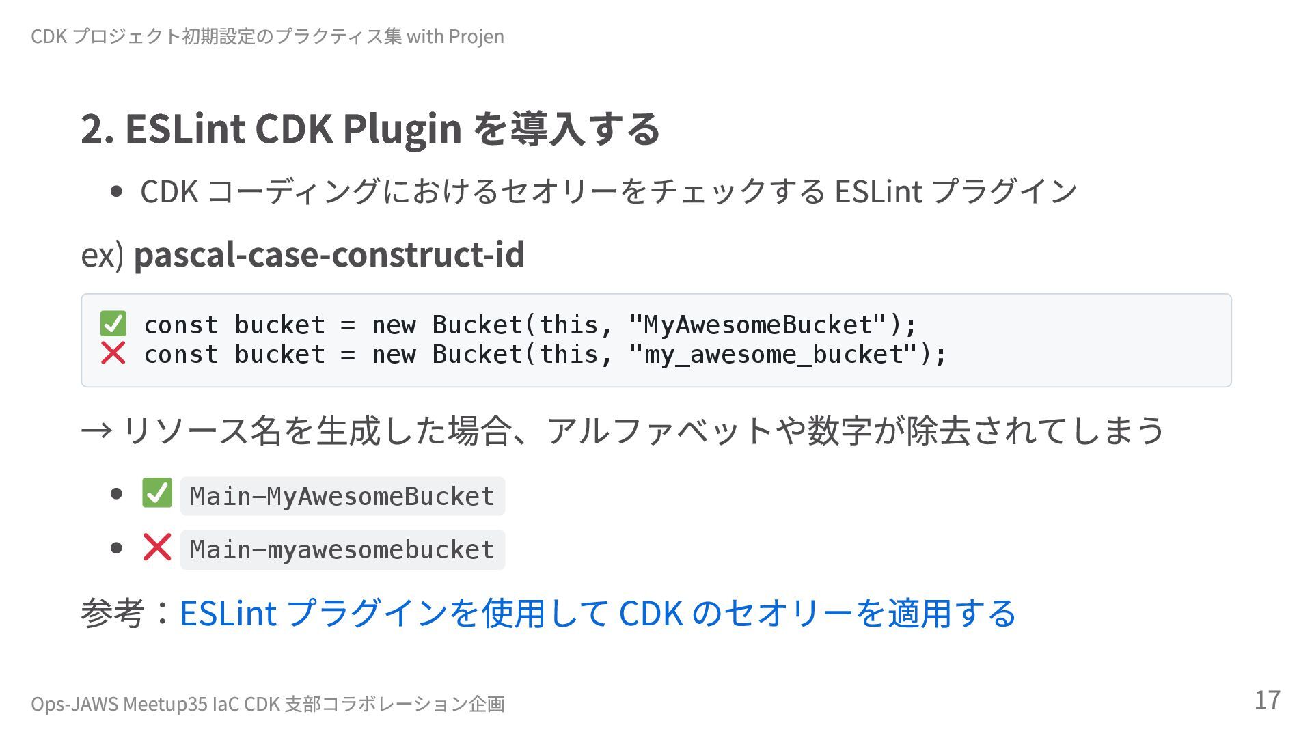Click the pascal-case-construct-id bold text
Viewport: 1312px width, 738px height.
click(329, 254)
